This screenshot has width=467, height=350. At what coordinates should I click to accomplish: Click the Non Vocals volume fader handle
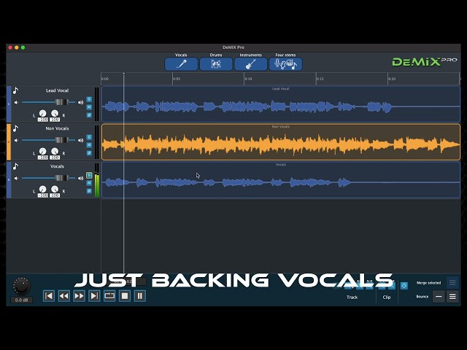pos(62,140)
